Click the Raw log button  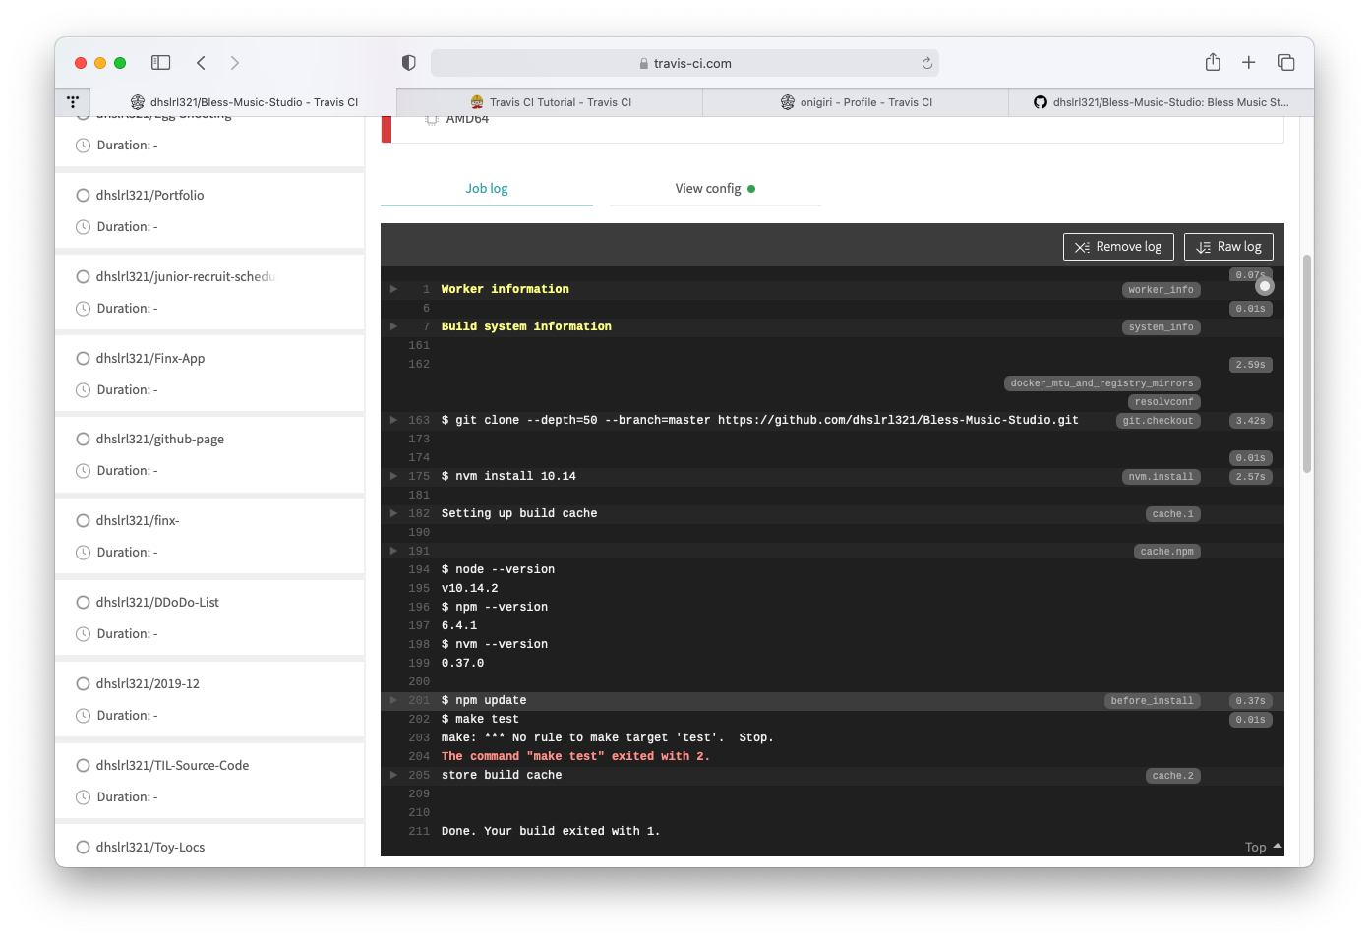click(1228, 247)
